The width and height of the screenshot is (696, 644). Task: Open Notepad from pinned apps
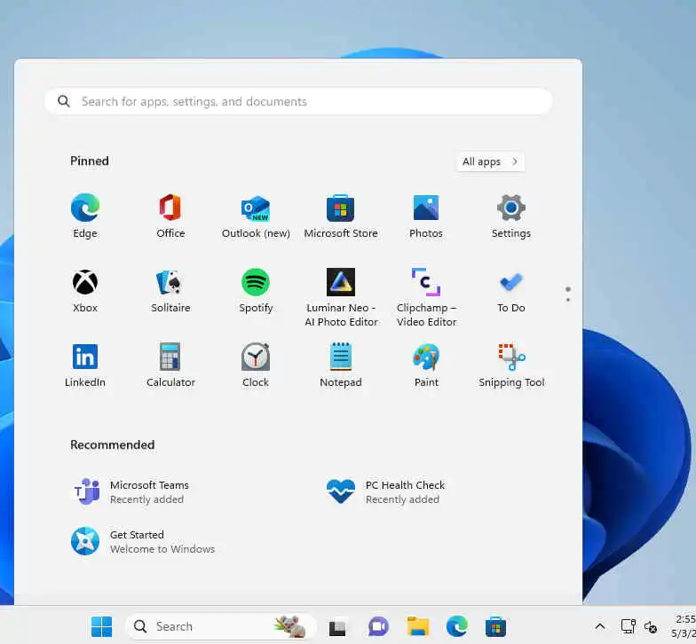(x=341, y=365)
